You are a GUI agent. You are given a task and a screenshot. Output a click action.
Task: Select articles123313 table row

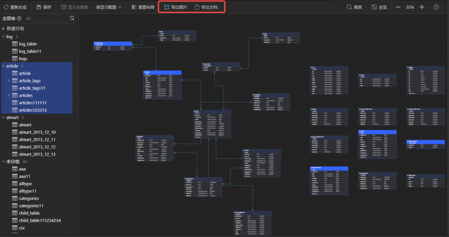(x=37, y=110)
